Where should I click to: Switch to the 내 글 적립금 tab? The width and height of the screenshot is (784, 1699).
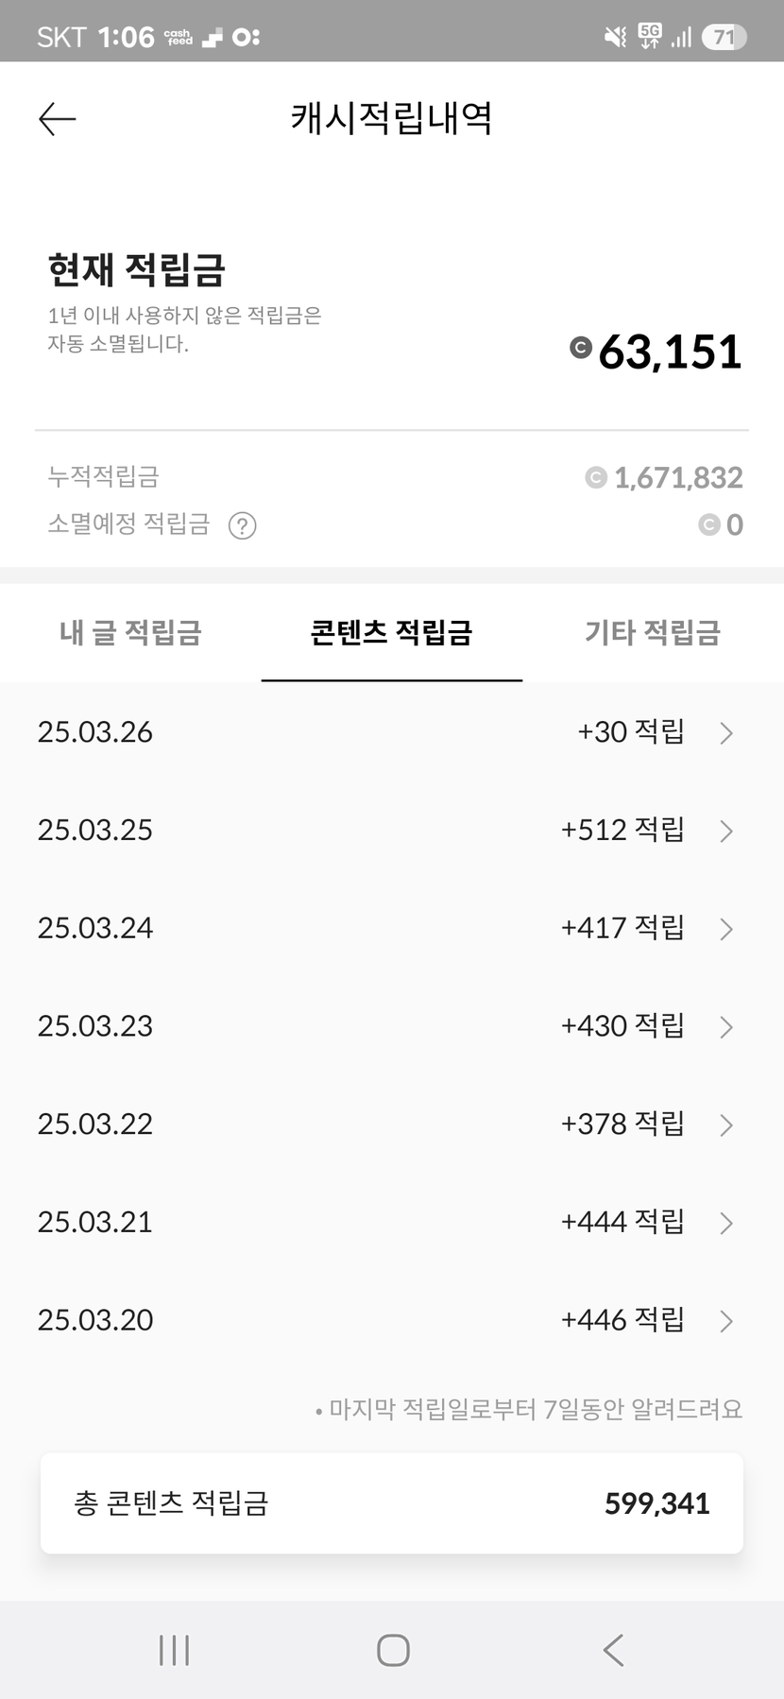click(130, 632)
